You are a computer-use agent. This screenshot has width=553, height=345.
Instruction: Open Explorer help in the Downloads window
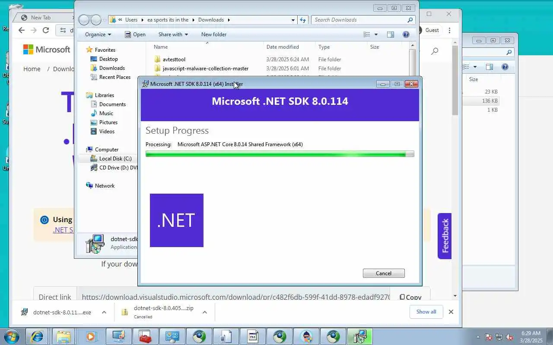(x=406, y=34)
